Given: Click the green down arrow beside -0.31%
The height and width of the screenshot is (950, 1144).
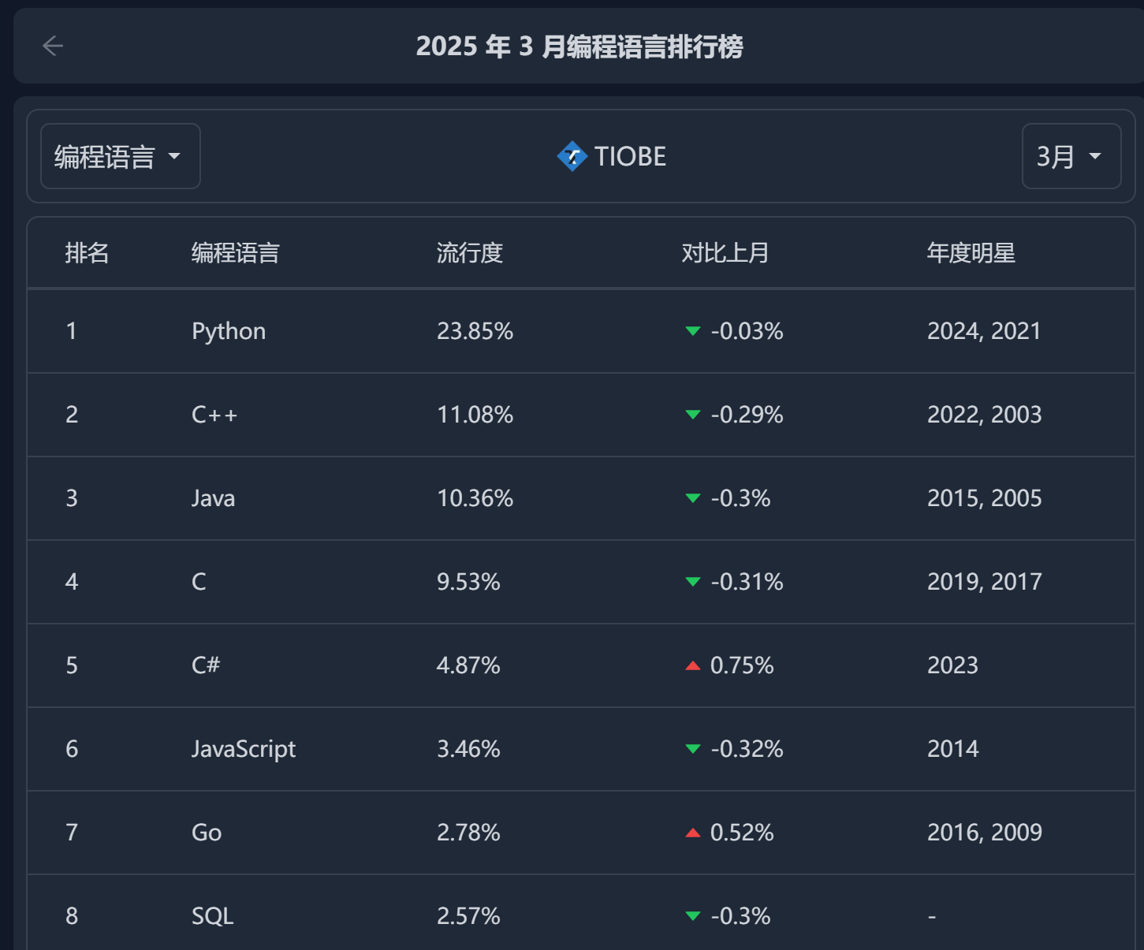Looking at the screenshot, I should (x=693, y=582).
